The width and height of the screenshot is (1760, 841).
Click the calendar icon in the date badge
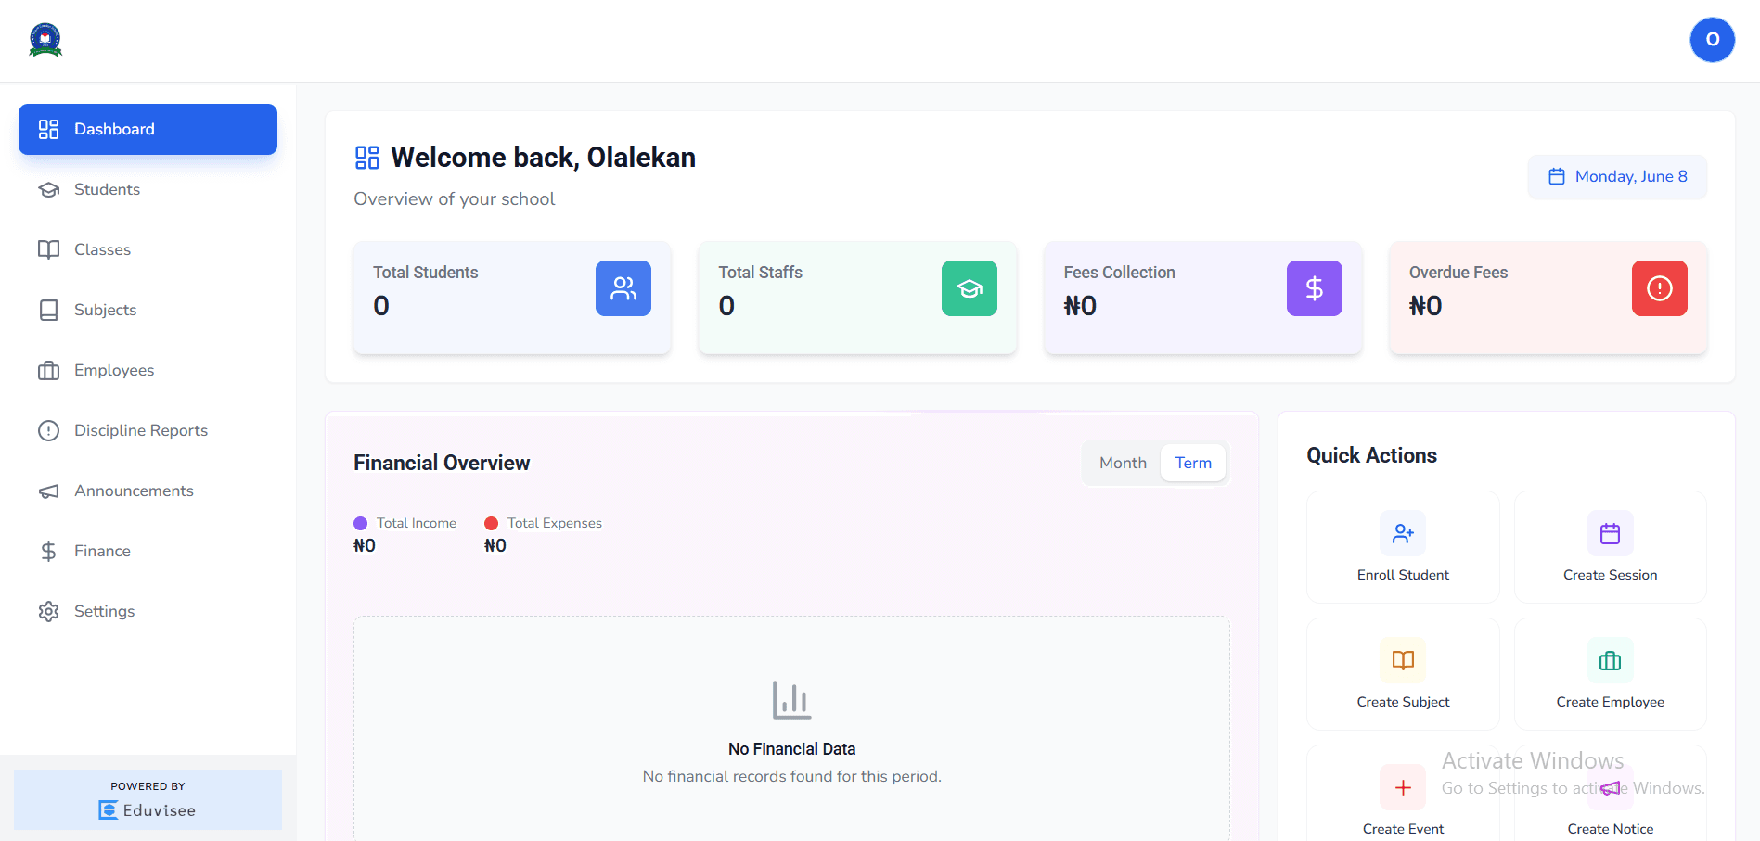click(1557, 176)
